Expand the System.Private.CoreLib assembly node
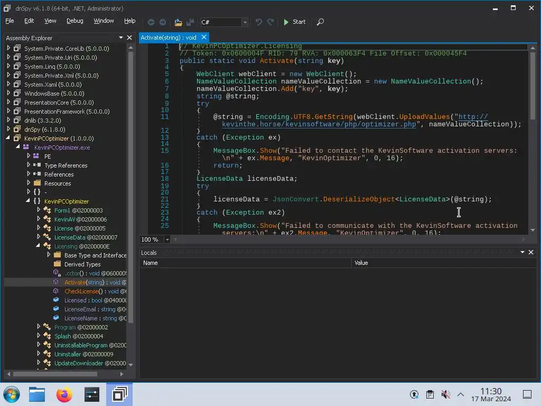 [x=8, y=48]
